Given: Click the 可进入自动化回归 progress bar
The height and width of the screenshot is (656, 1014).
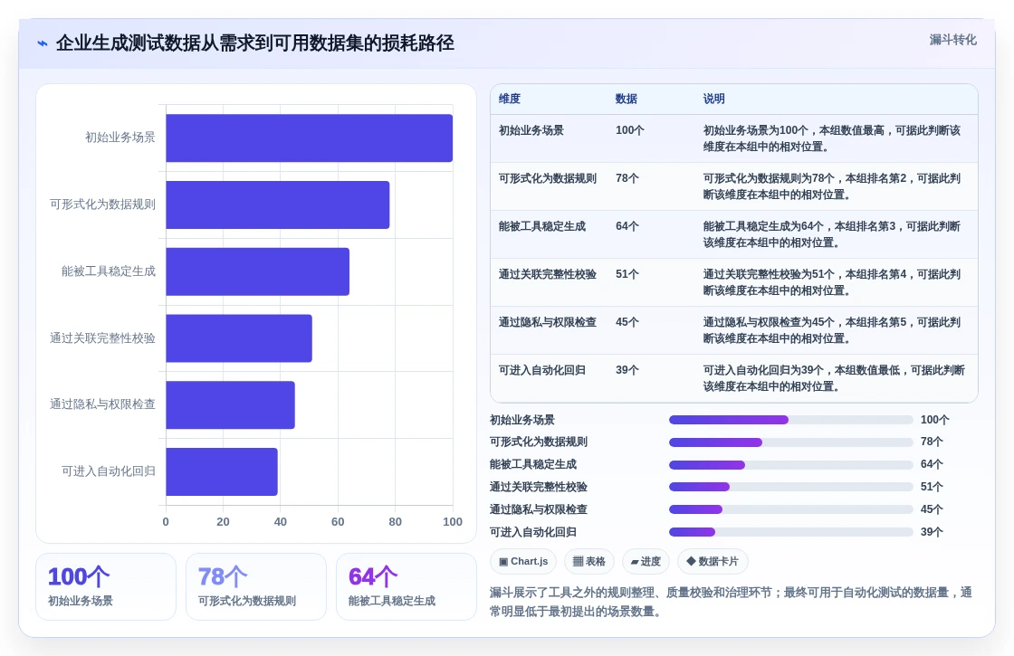Looking at the screenshot, I should 790,532.
